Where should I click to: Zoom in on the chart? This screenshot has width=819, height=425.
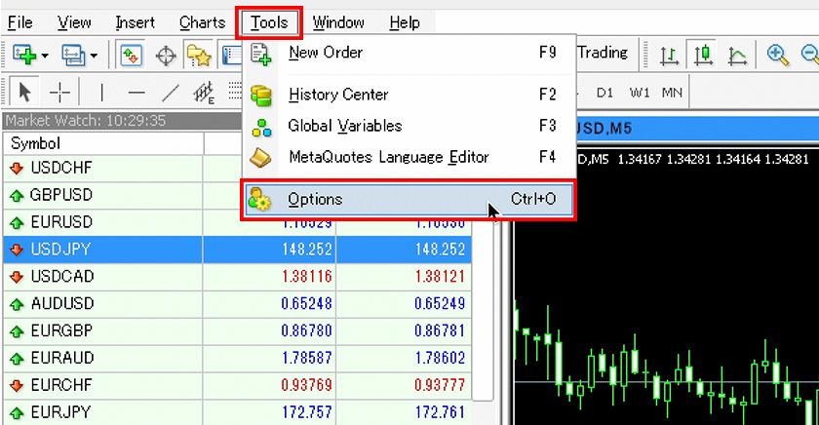coord(777,55)
